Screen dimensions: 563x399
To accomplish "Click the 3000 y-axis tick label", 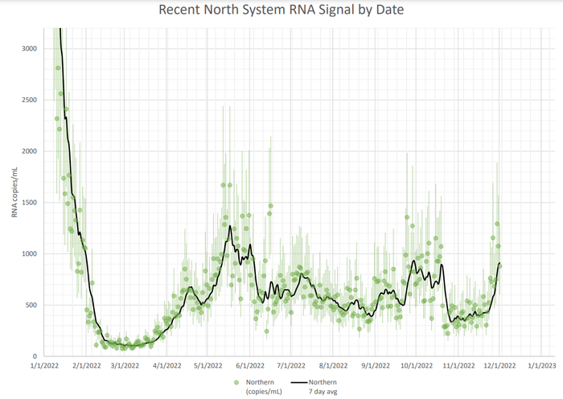I will (28, 48).
